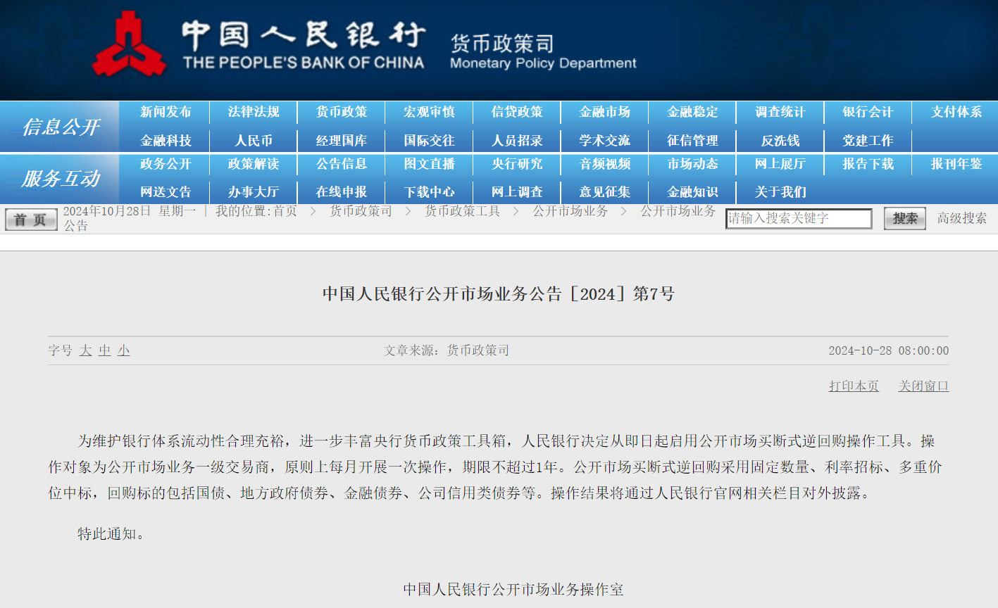This screenshot has width=998, height=608.
Task: Select 在线申报 service item
Action: click(x=342, y=192)
